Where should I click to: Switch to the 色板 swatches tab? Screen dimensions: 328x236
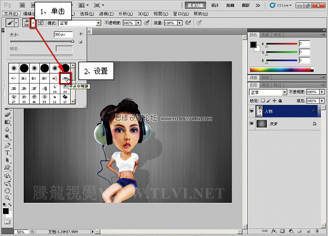click(x=265, y=35)
